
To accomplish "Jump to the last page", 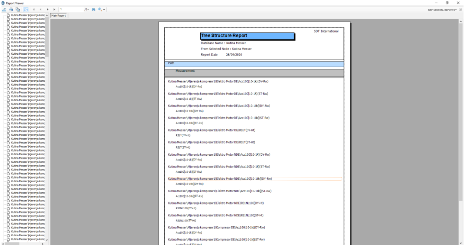I will (54, 9).
